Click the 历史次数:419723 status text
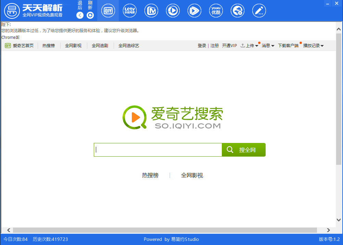 click(x=50, y=239)
